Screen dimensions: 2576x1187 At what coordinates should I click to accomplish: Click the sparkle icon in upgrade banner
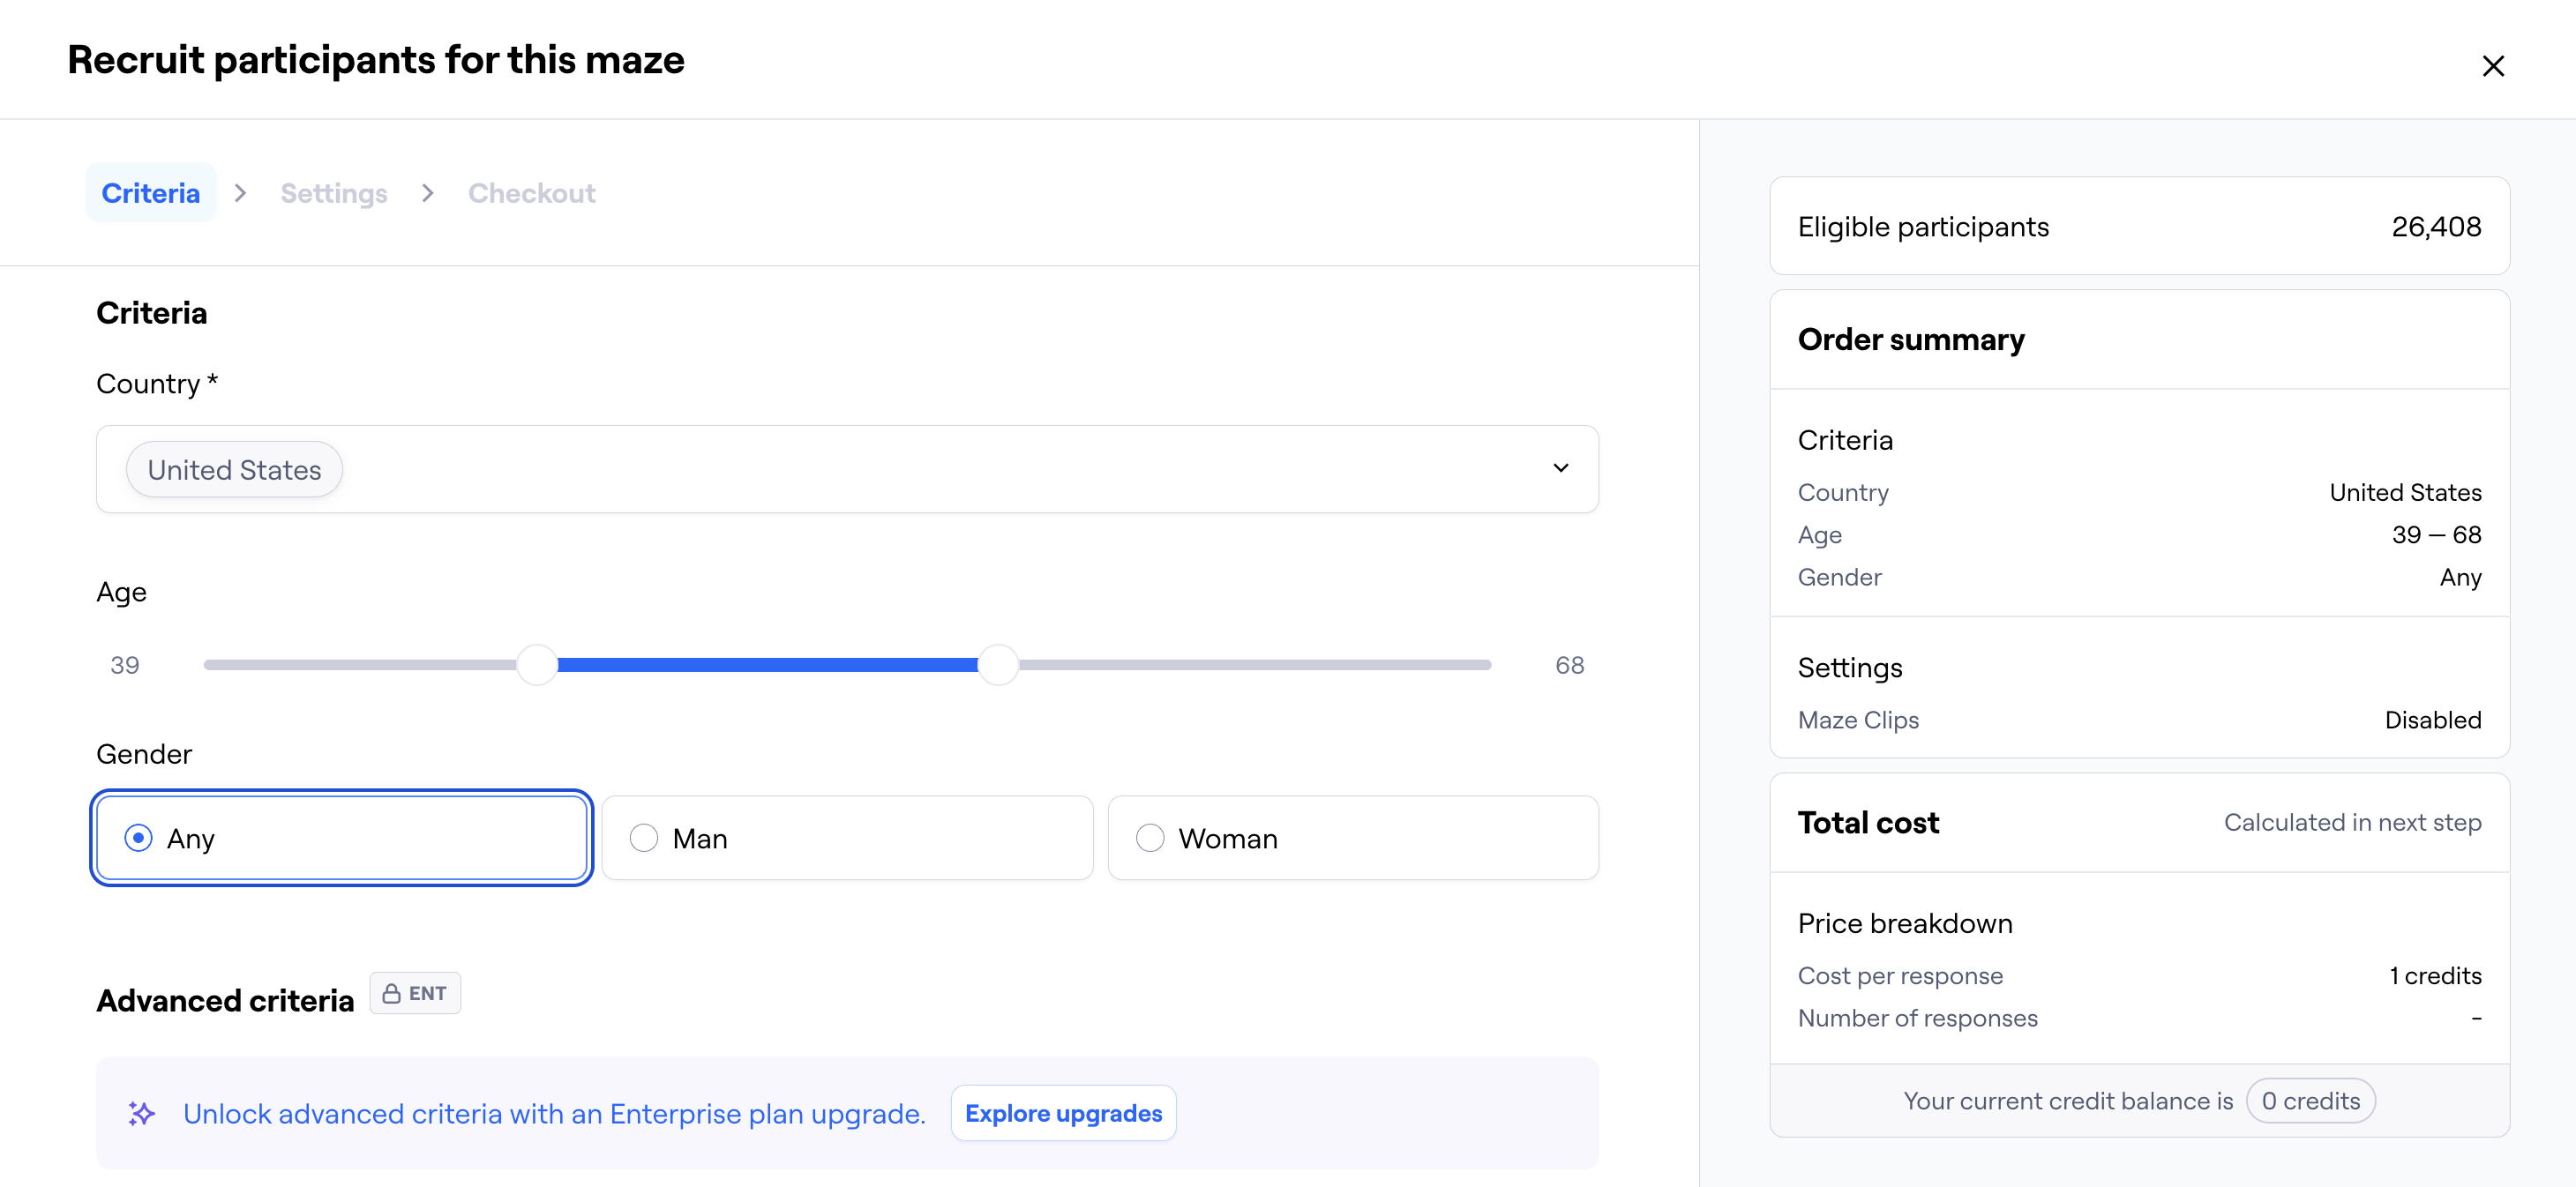tap(141, 1113)
